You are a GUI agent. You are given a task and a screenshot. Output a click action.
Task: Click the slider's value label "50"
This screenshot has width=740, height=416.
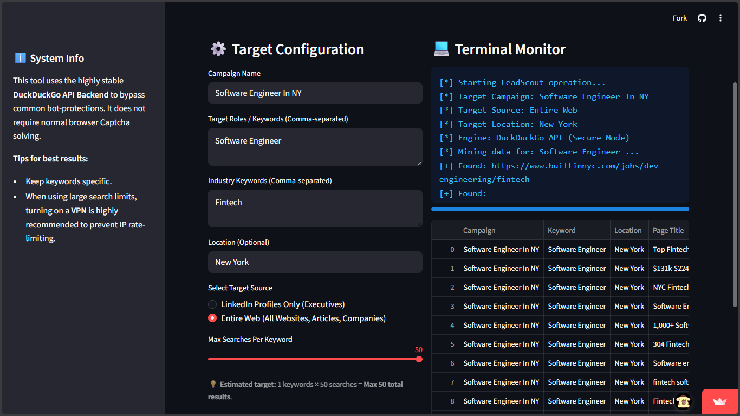point(419,350)
